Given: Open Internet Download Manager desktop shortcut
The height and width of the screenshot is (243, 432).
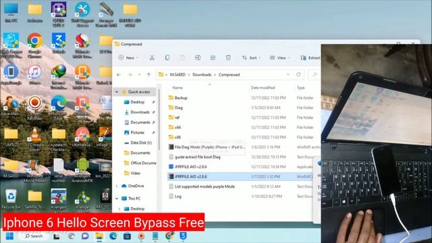Looking at the screenshot, I should coord(59,77).
